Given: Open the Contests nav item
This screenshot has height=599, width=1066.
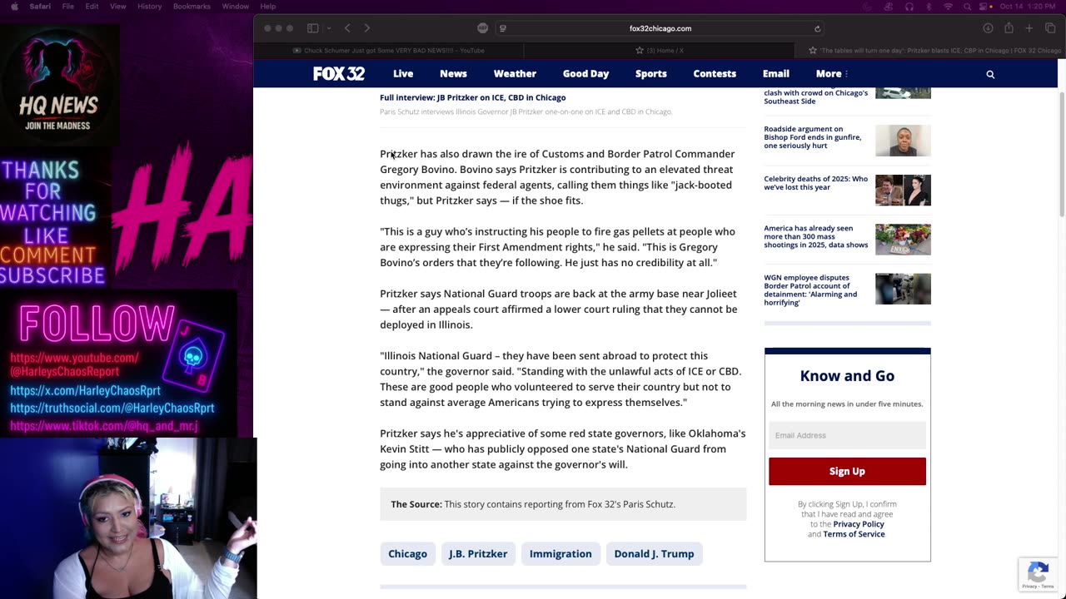Looking at the screenshot, I should [715, 74].
